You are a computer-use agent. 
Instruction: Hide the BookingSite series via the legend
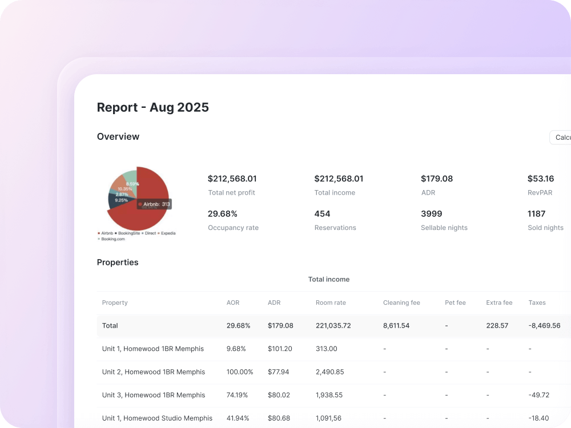(x=128, y=233)
